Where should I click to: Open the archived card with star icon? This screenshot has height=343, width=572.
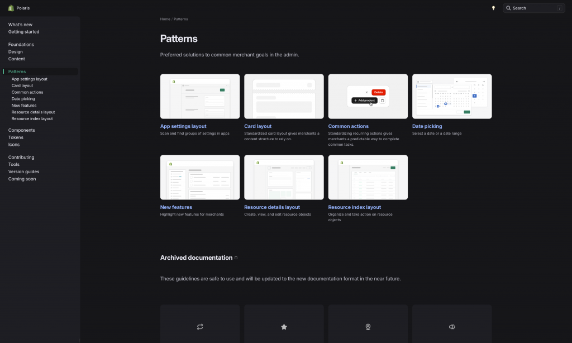coord(284,324)
